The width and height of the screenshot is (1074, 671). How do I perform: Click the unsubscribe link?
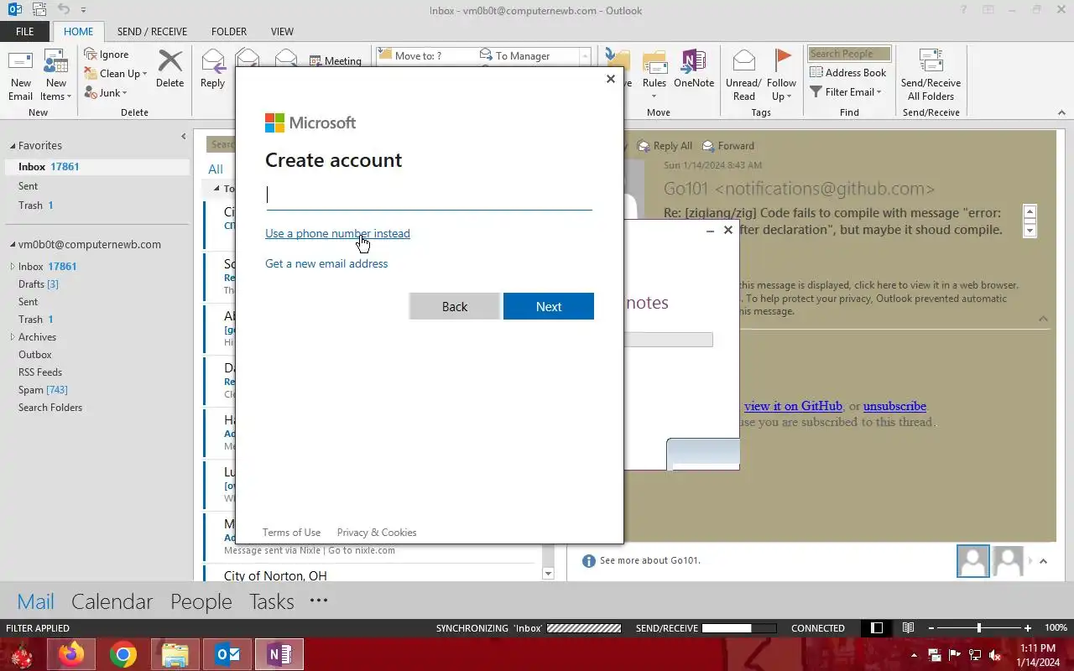(894, 406)
